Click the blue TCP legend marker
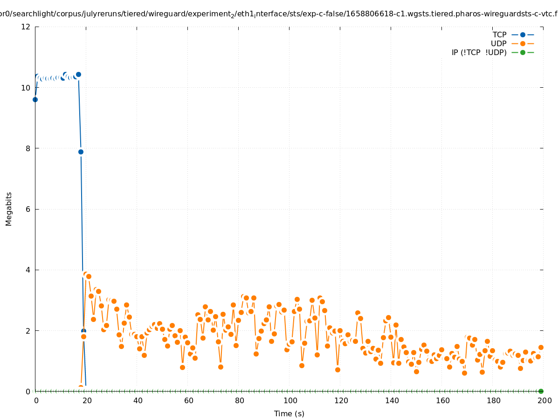The image size is (558, 420). 523,35
